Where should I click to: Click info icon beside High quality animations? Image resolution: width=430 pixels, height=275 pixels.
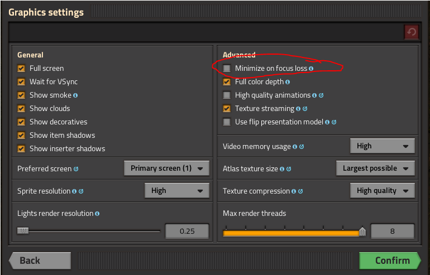point(314,95)
